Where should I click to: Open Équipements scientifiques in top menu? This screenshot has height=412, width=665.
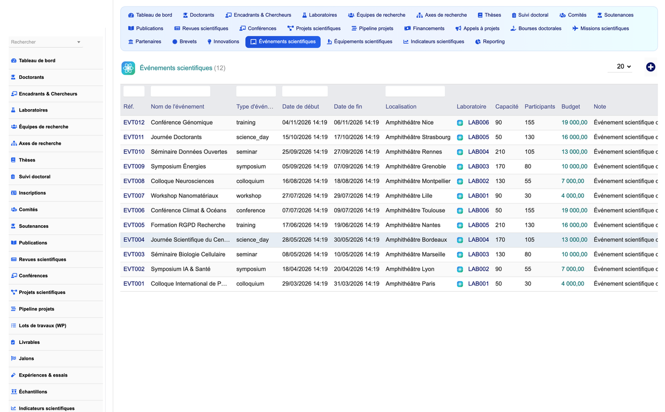[359, 42]
